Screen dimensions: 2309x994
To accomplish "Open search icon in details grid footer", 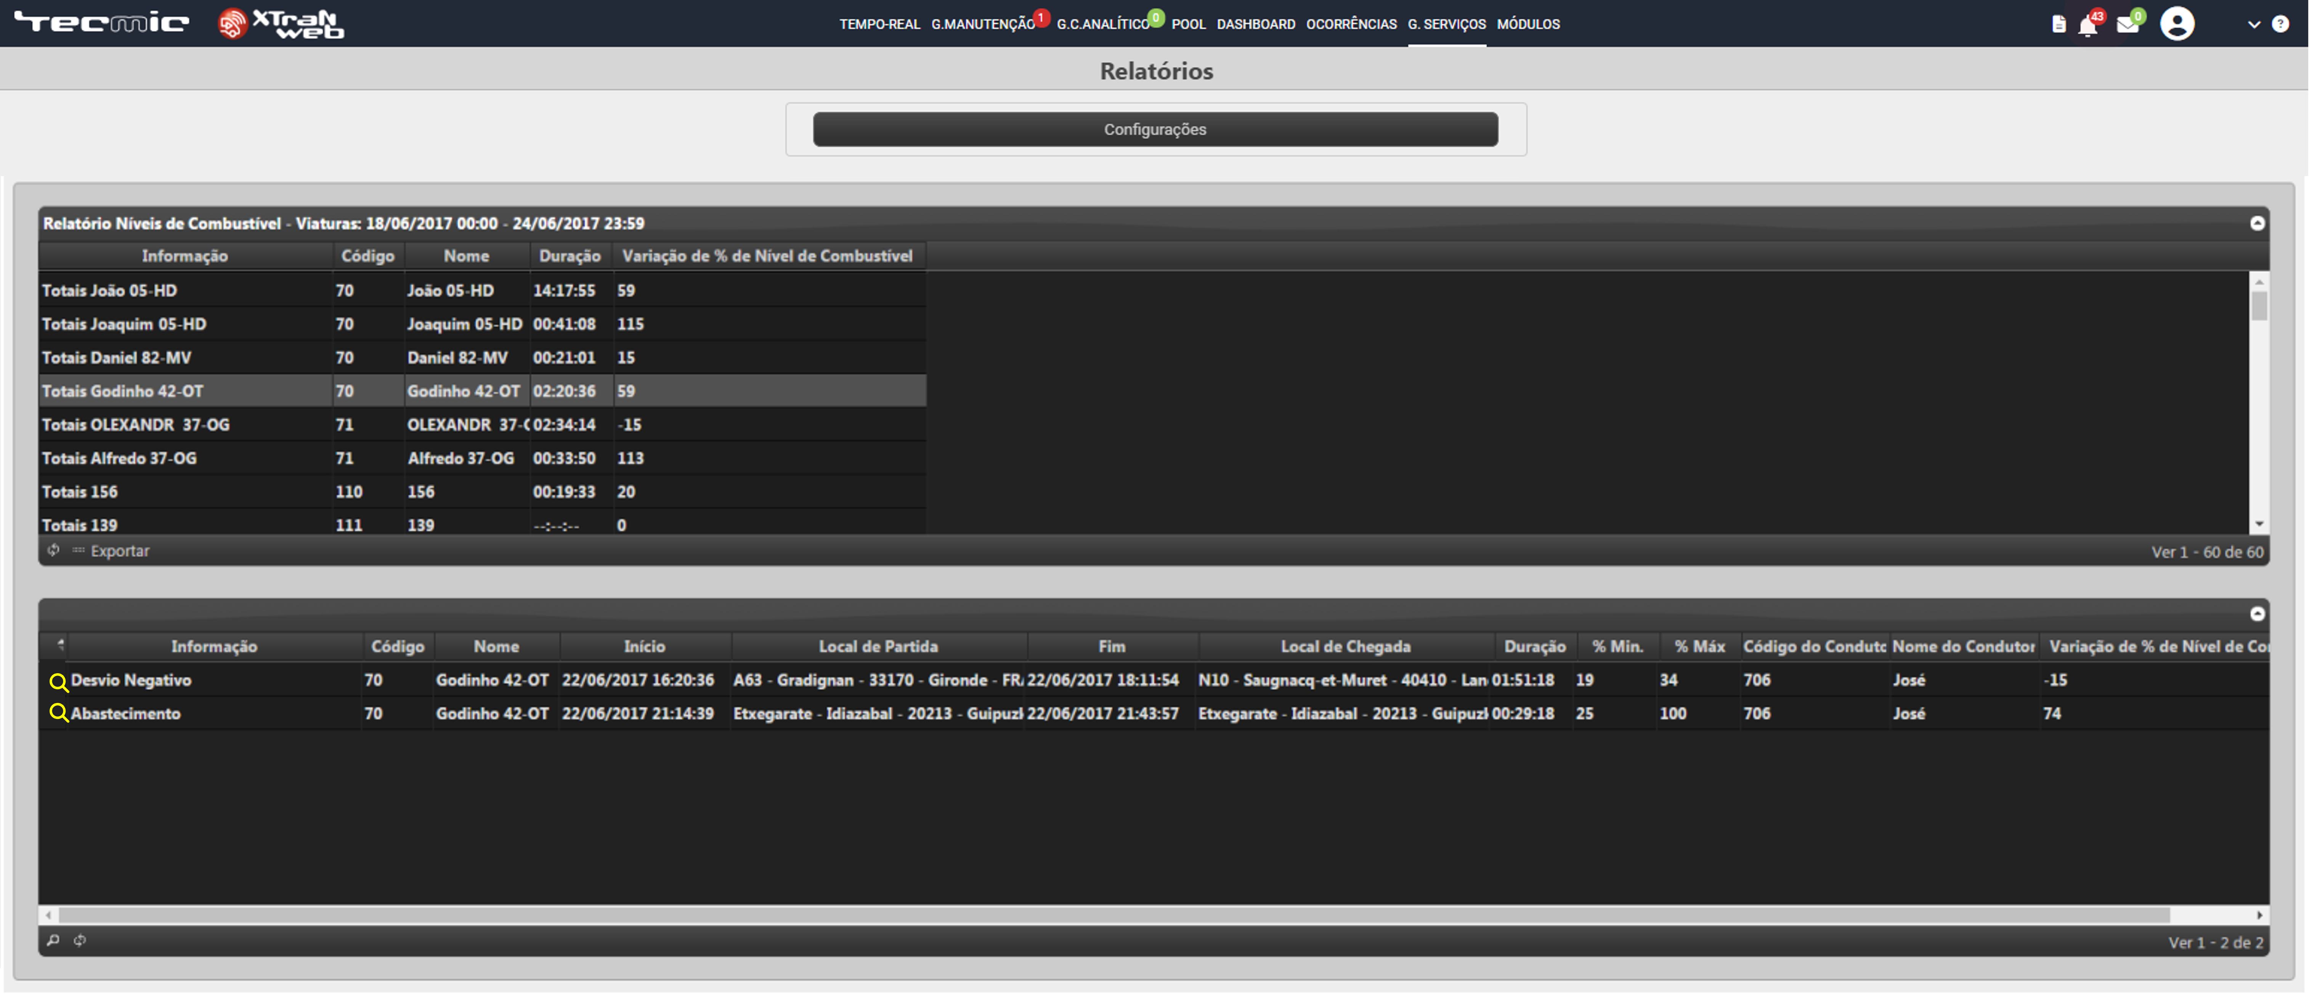I will pos(53,940).
